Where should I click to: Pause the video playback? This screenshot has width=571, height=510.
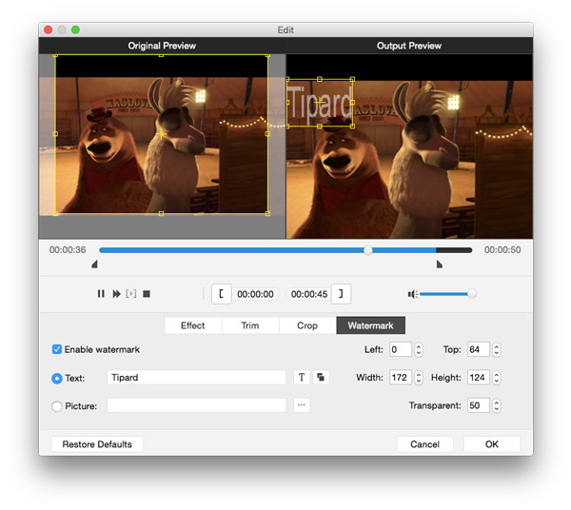point(101,293)
